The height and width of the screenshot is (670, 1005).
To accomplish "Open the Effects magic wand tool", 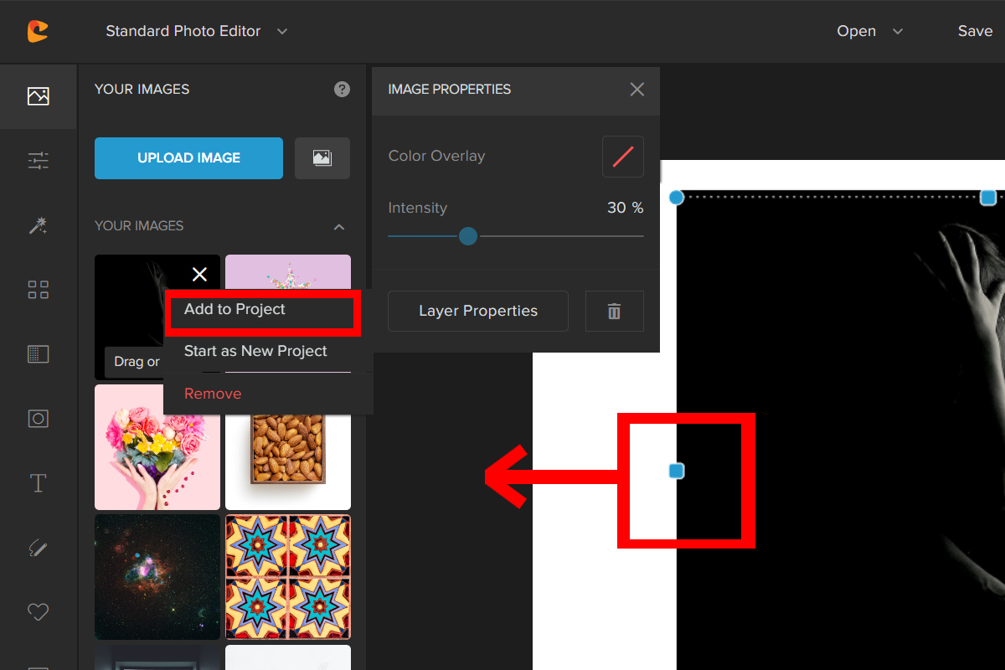I will [x=38, y=225].
